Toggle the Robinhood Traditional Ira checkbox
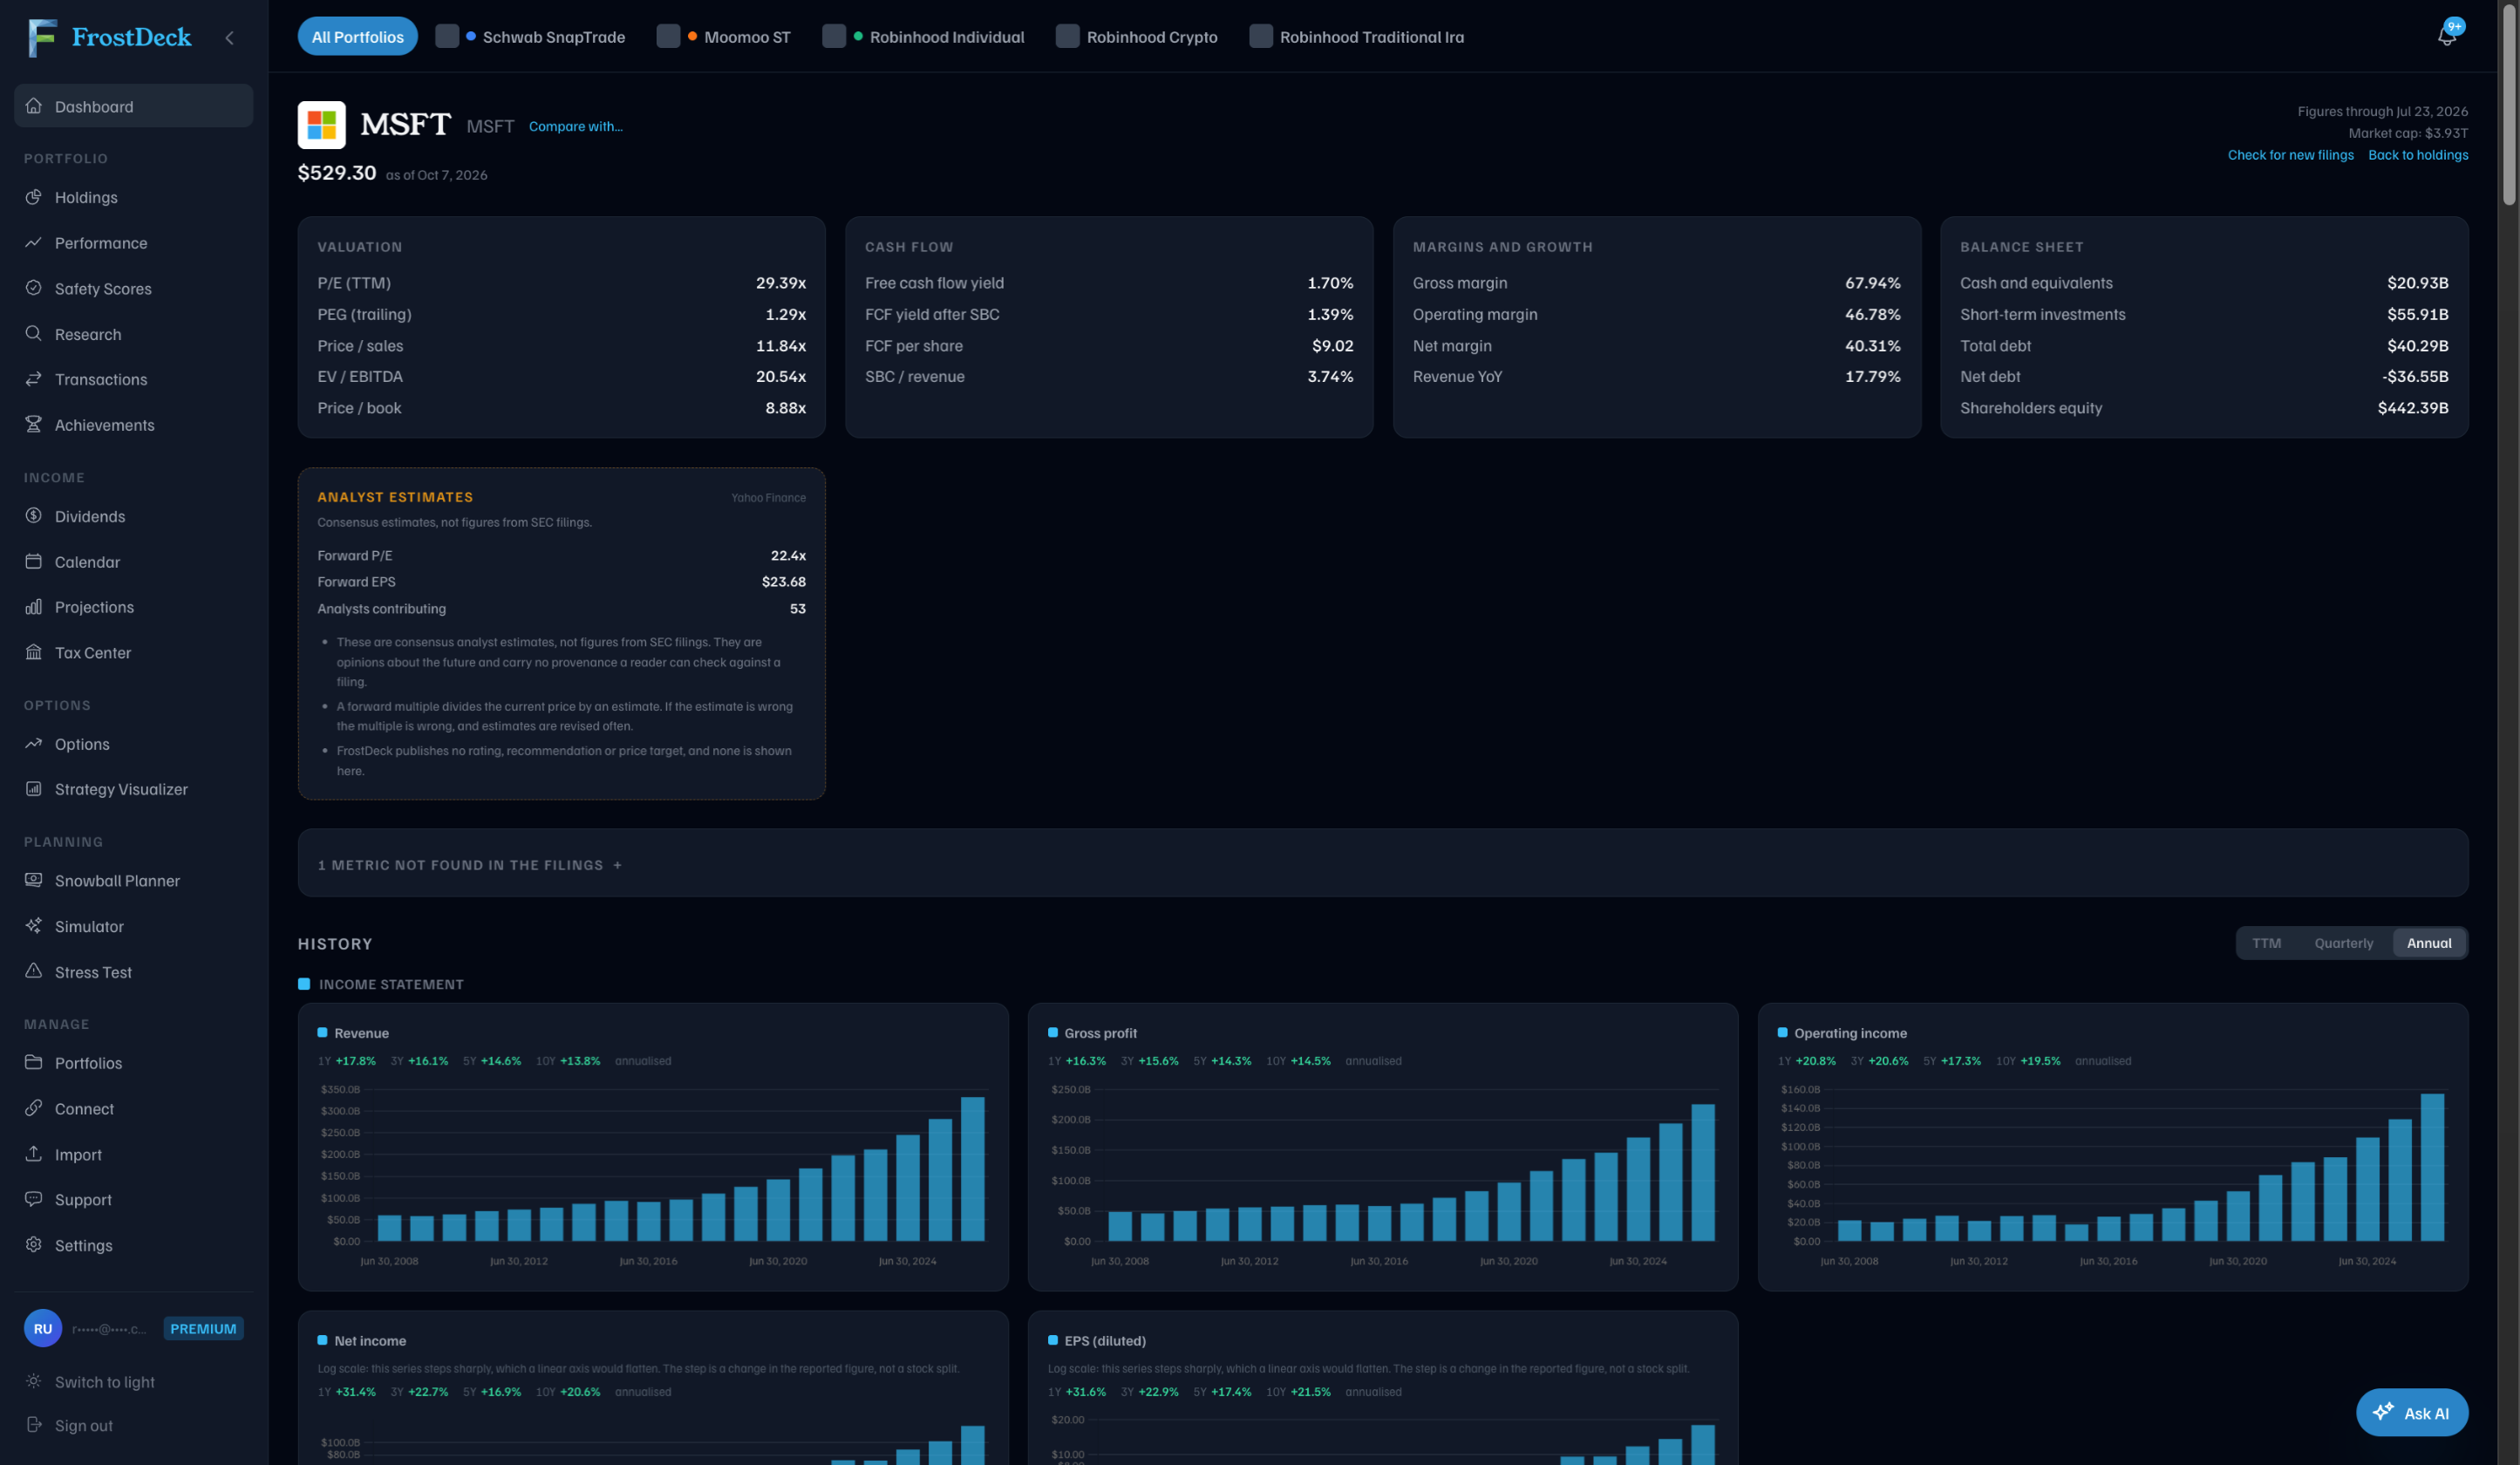This screenshot has height=1465, width=2520. pyautogui.click(x=1261, y=36)
